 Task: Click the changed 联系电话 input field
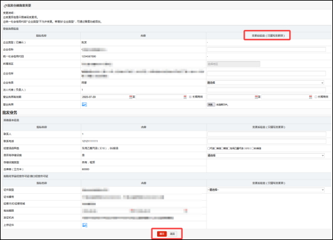coord(267,141)
